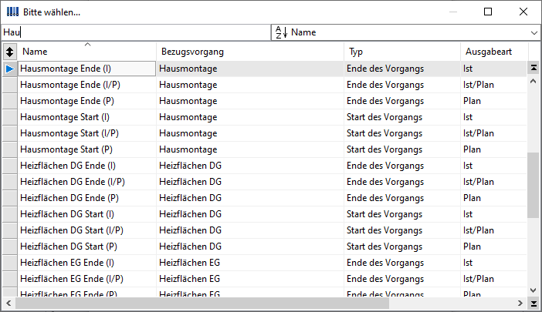Click row selector beside Heizflächen EG Ende (I)
The height and width of the screenshot is (312, 542).
tap(10, 263)
